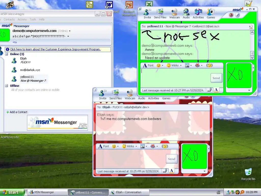Open personal message dropdown arrow
The height and width of the screenshot is (196, 261).
(x=68, y=36)
